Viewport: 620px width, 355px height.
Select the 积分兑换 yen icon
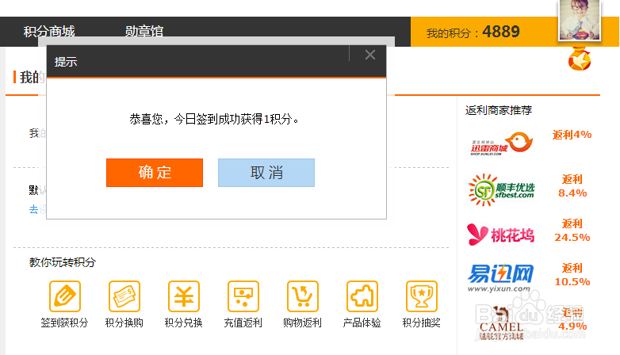[184, 296]
